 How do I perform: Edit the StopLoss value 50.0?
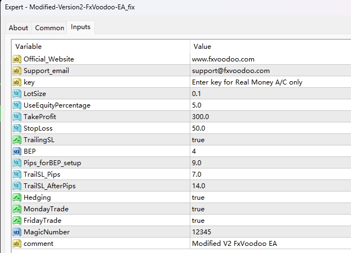point(270,128)
